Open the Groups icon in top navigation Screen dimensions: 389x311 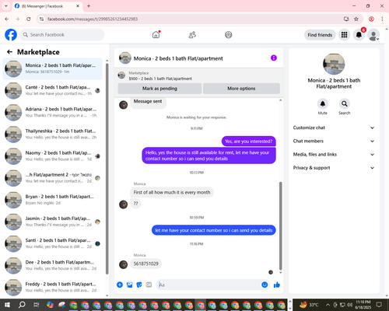[x=229, y=35]
